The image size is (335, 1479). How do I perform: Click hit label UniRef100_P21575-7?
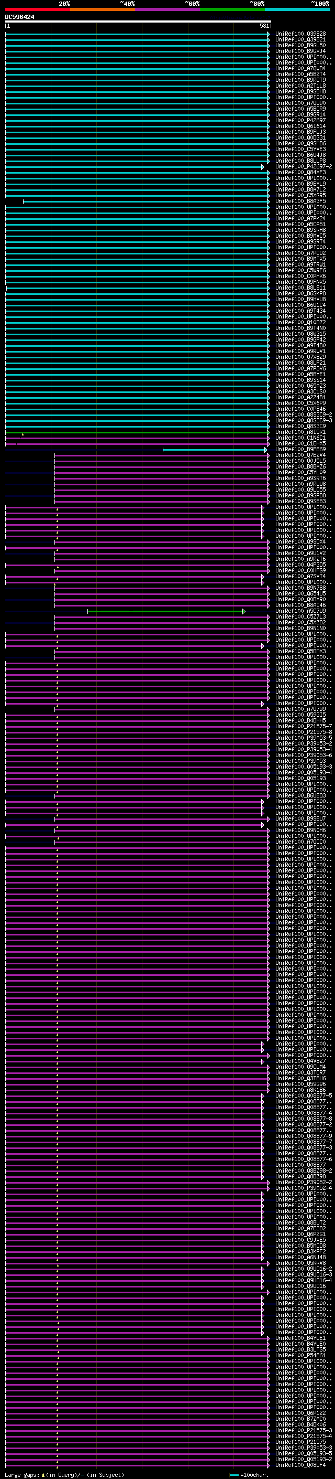(304, 726)
